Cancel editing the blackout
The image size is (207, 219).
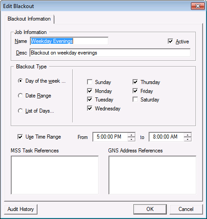(186, 209)
